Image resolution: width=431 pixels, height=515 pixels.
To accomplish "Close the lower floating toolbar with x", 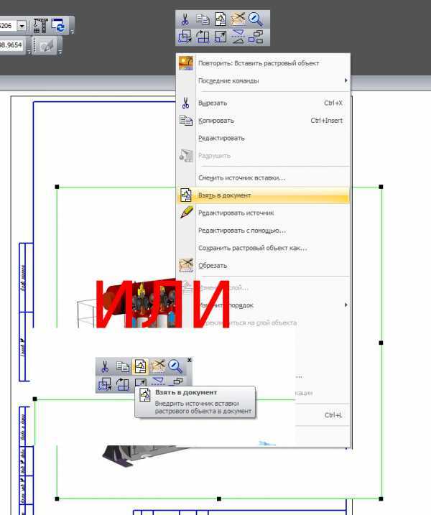I will point(189,361).
